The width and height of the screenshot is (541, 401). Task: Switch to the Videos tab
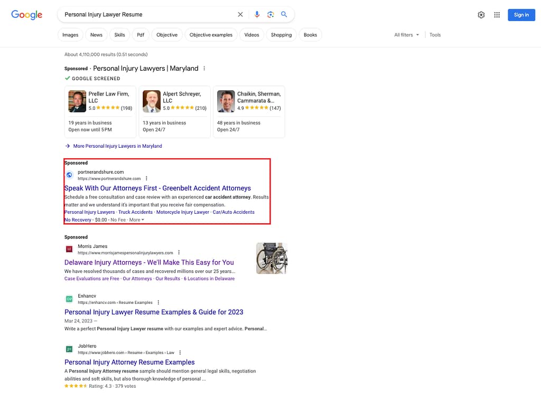(251, 35)
